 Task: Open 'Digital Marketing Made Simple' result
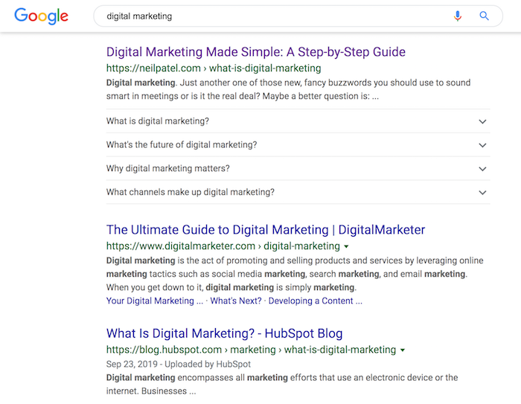(x=256, y=52)
